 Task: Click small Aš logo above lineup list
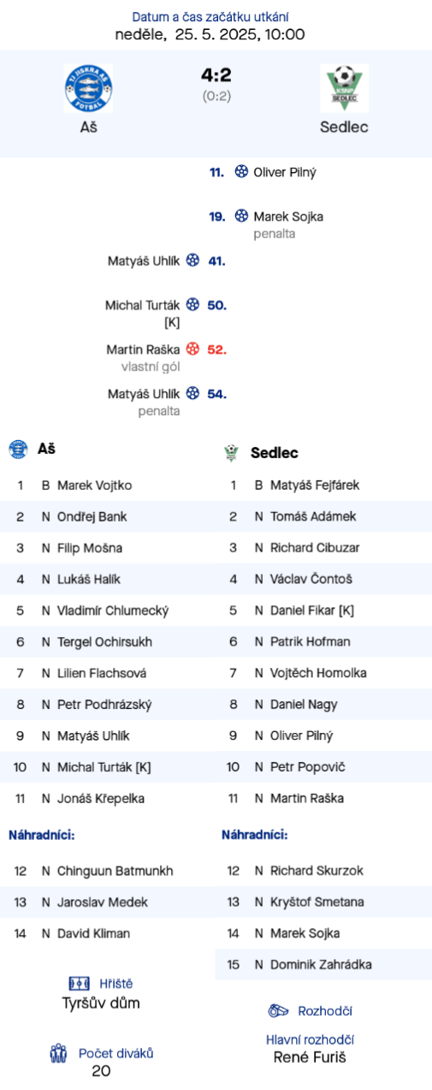pyautogui.click(x=18, y=449)
